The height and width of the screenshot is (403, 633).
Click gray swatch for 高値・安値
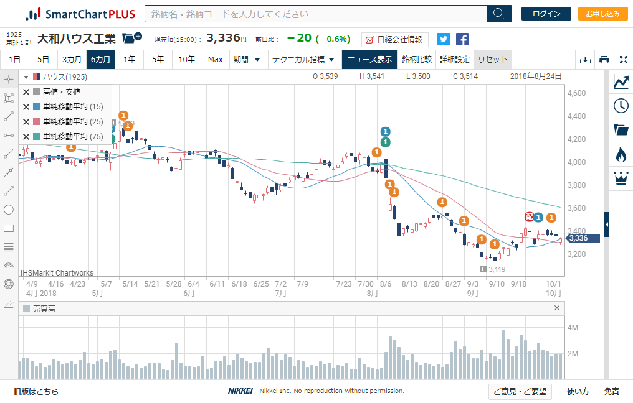36,92
